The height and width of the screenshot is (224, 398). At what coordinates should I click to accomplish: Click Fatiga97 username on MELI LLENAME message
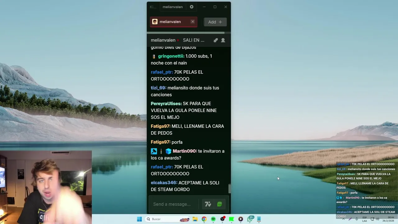point(161,126)
